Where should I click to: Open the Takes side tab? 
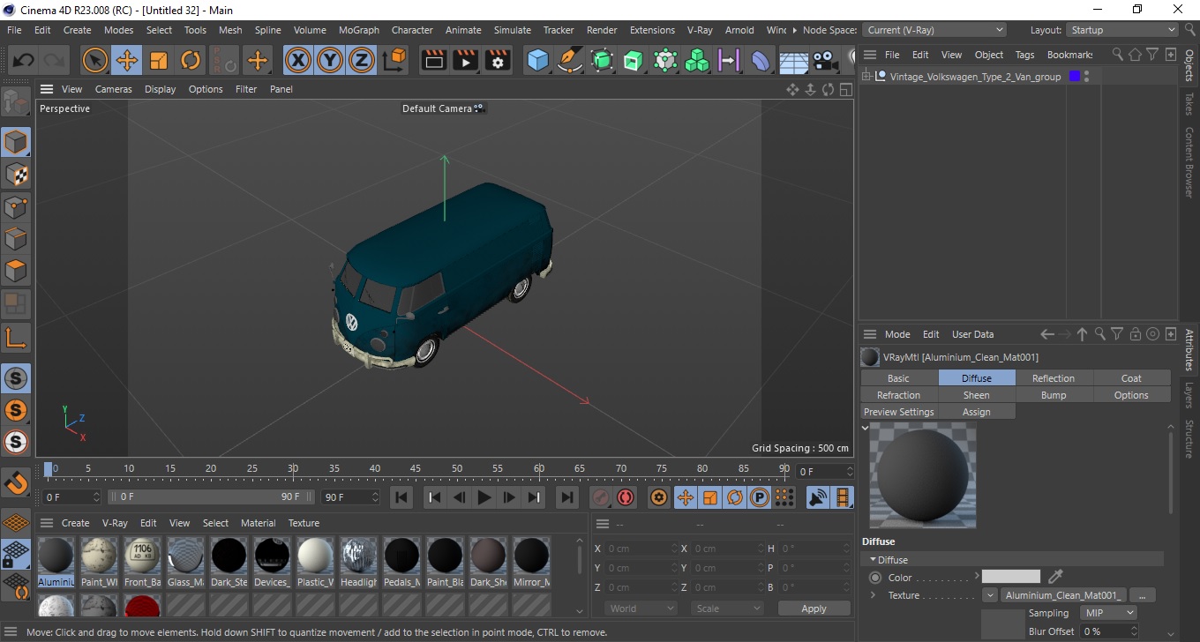coord(1189,104)
